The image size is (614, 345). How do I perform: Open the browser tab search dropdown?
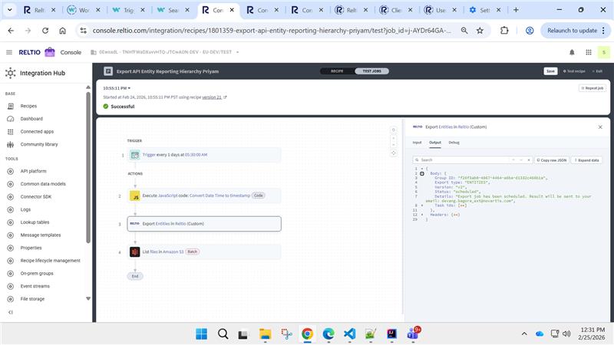coord(9,10)
